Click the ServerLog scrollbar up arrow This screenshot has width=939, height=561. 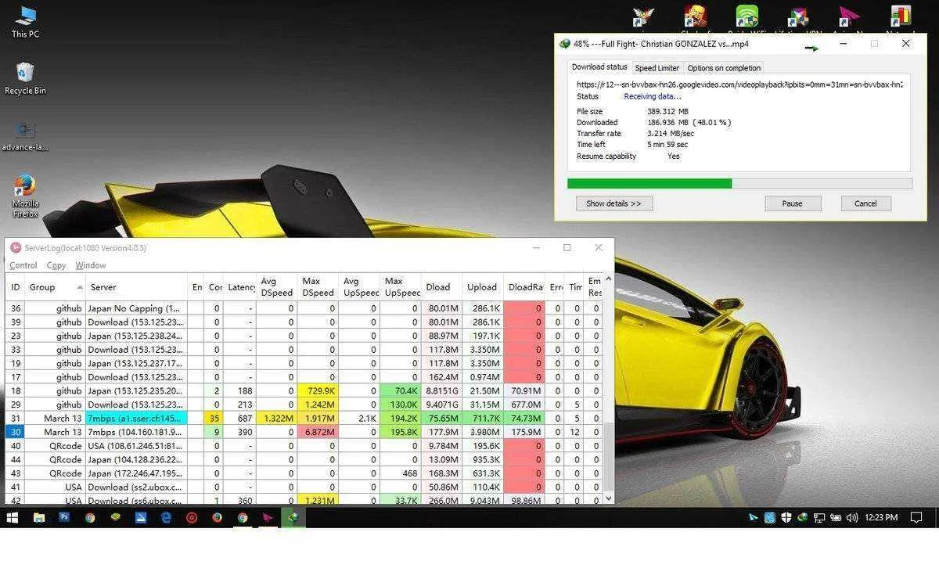point(608,279)
